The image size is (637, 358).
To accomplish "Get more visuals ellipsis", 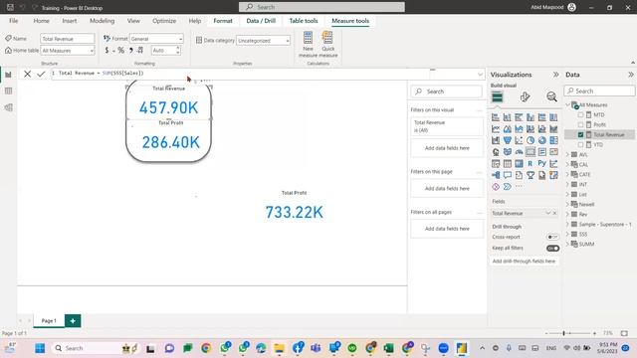I will 519,186.
